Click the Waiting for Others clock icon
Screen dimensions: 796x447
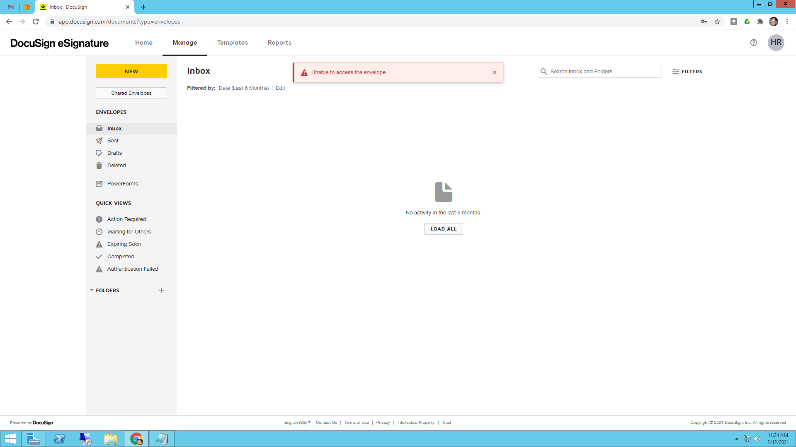click(99, 232)
